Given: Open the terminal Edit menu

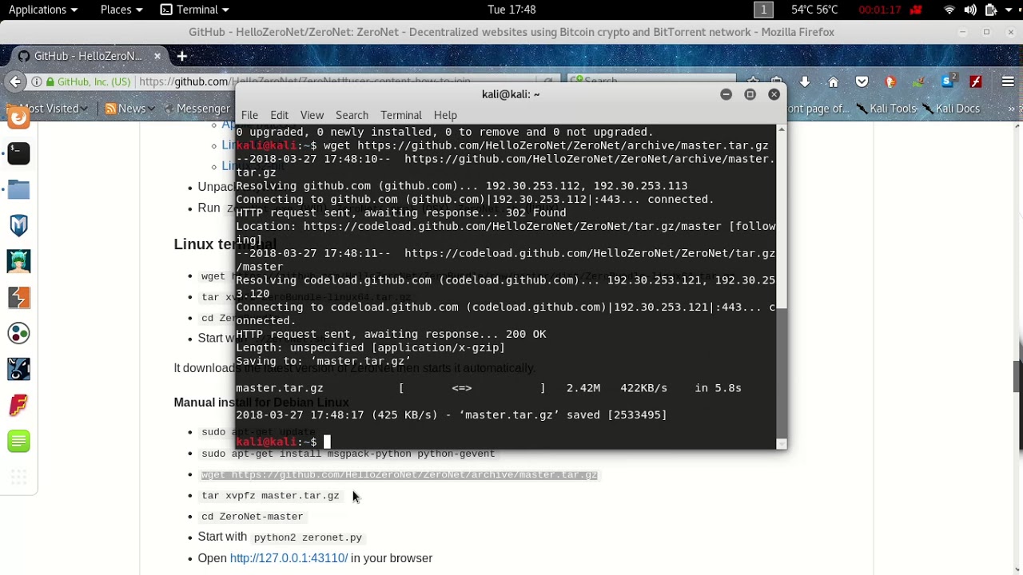Looking at the screenshot, I should pos(279,115).
